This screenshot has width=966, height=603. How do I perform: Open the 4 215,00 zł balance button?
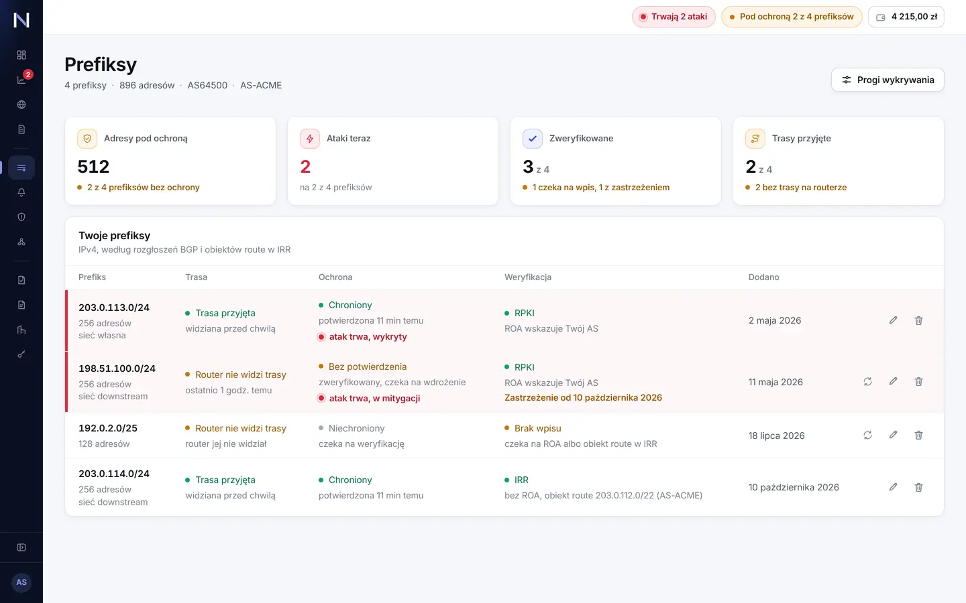point(906,17)
